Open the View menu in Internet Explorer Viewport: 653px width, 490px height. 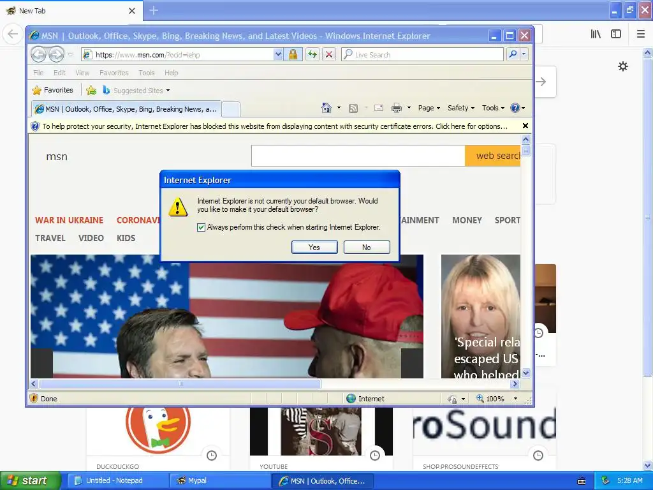[x=82, y=73]
